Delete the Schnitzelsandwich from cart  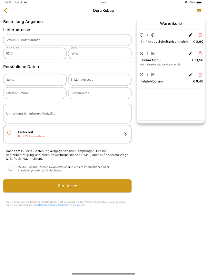point(200,35)
